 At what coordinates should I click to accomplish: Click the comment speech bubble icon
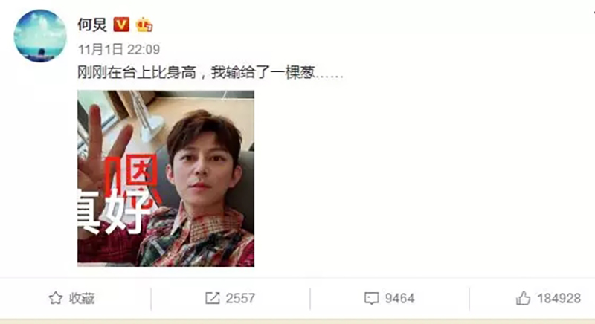tap(371, 299)
